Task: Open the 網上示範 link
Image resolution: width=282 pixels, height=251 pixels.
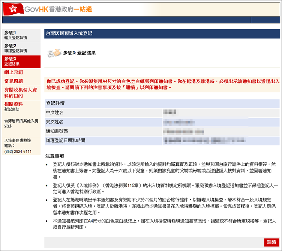Action: [13, 72]
